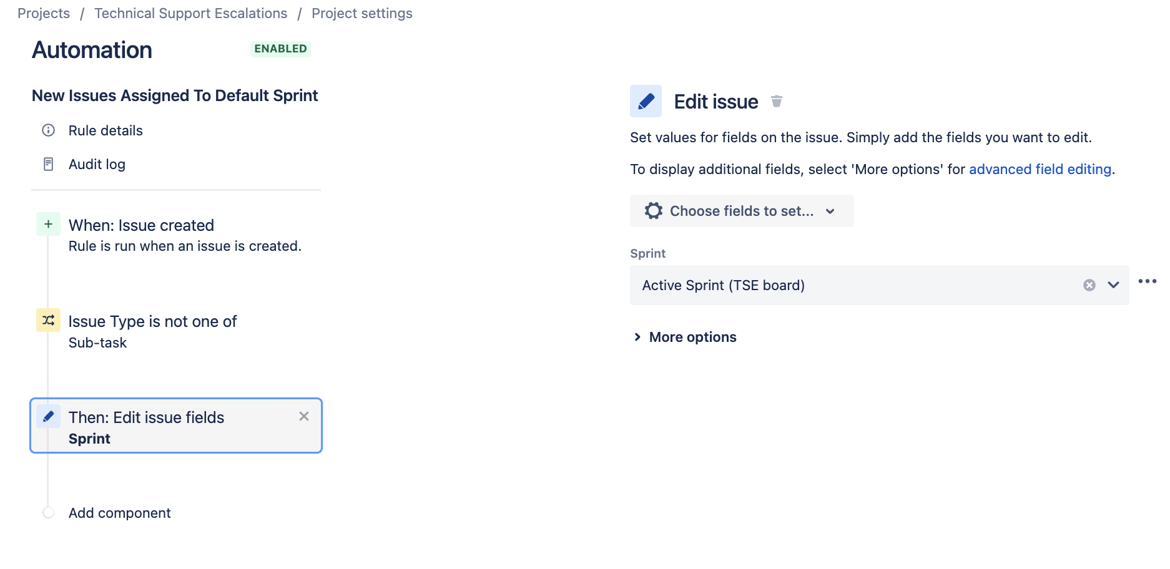Open the Audit log icon
1170x569 pixels.
click(48, 163)
